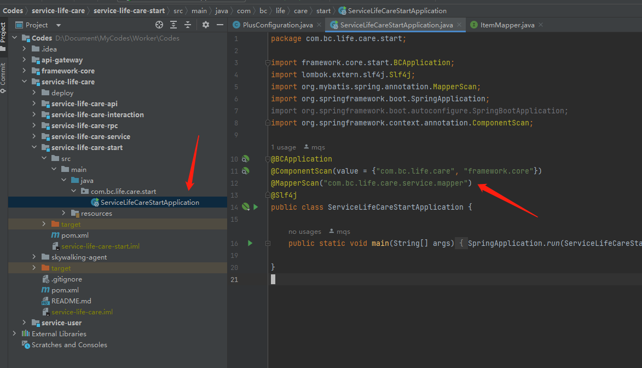Viewport: 642px width, 368px height.
Task: Expand the skywalking-agent folder
Action: tap(34, 257)
